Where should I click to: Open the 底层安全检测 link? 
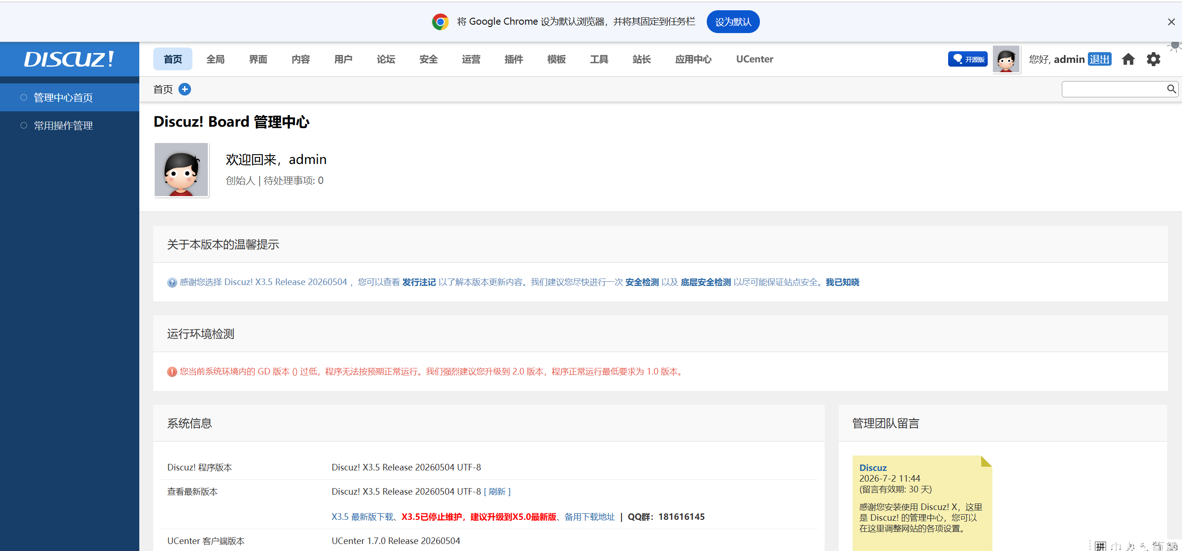point(706,282)
